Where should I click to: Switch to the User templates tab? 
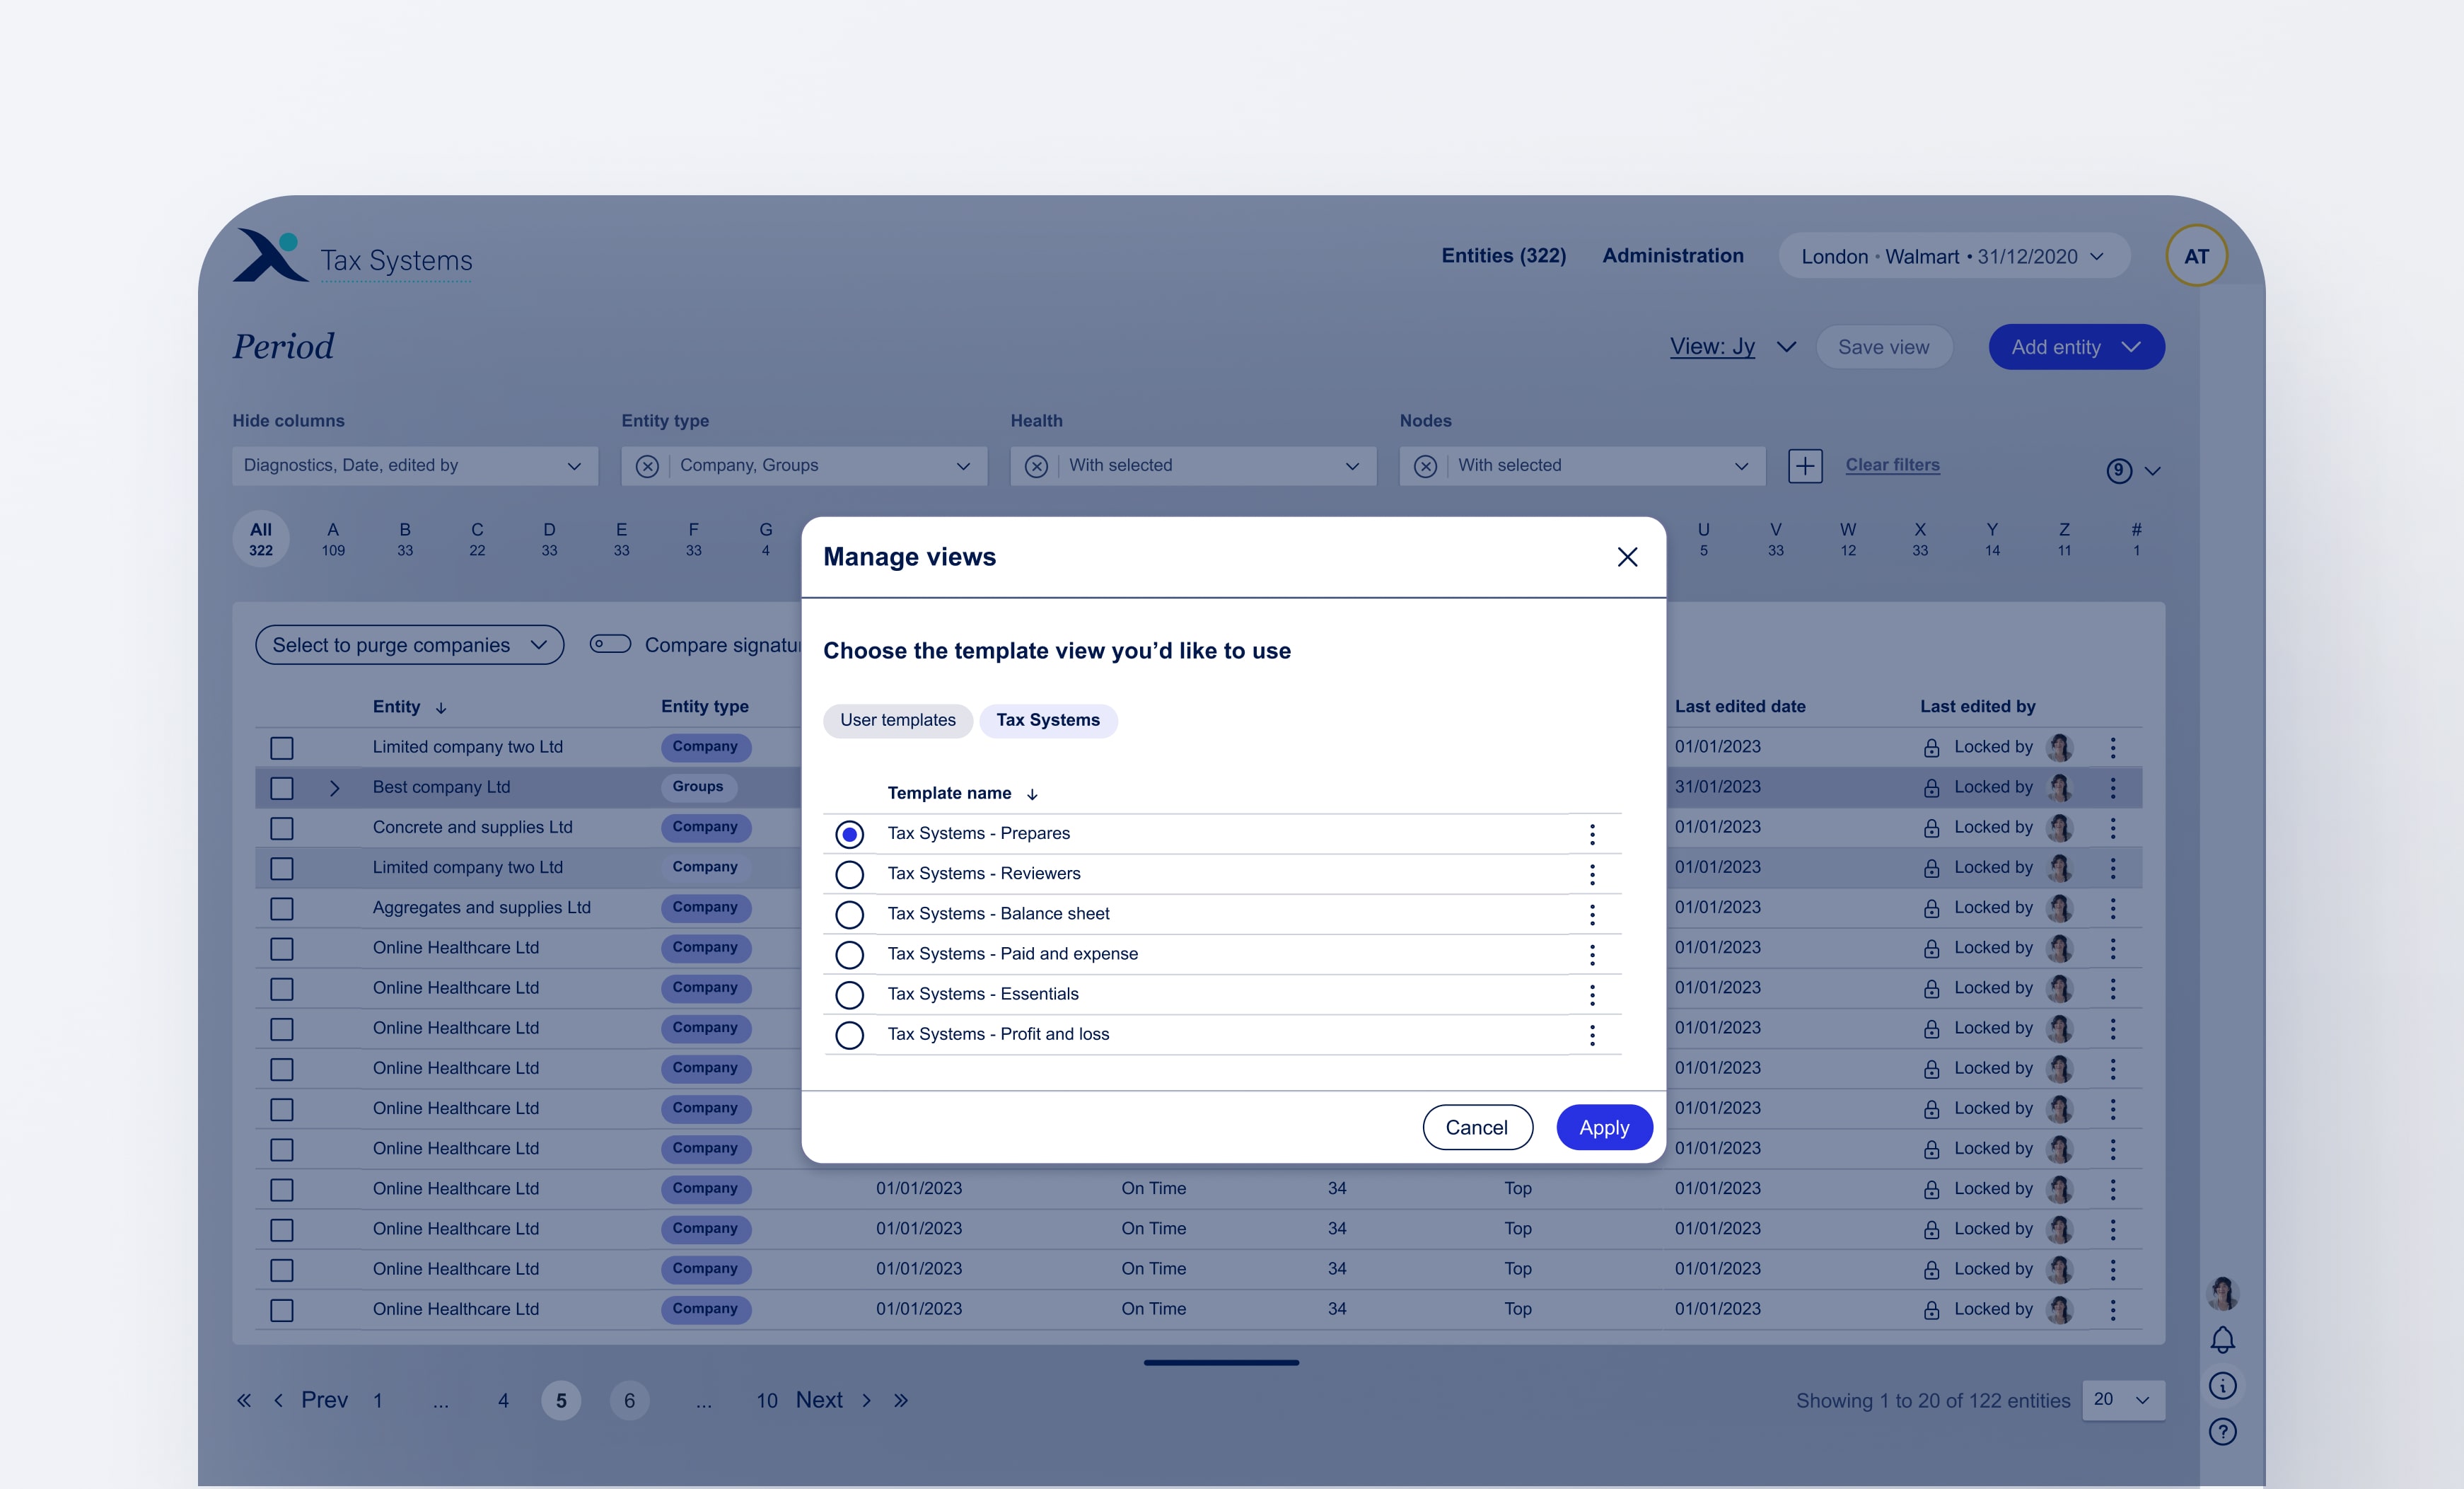click(897, 720)
